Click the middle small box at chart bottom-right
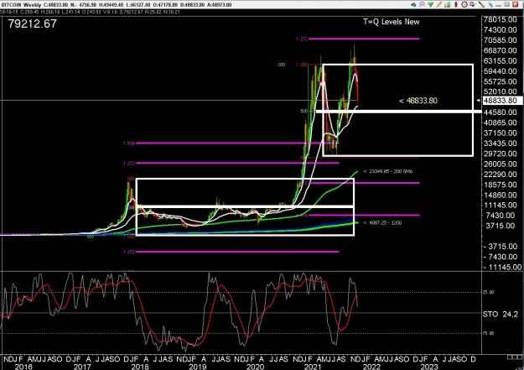 [515, 357]
